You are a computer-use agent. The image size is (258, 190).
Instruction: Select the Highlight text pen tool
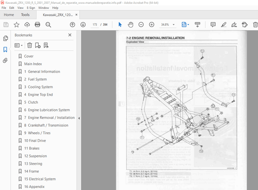click(x=223, y=25)
